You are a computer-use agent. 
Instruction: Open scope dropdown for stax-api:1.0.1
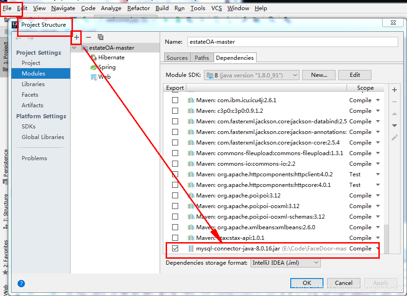[378, 238]
